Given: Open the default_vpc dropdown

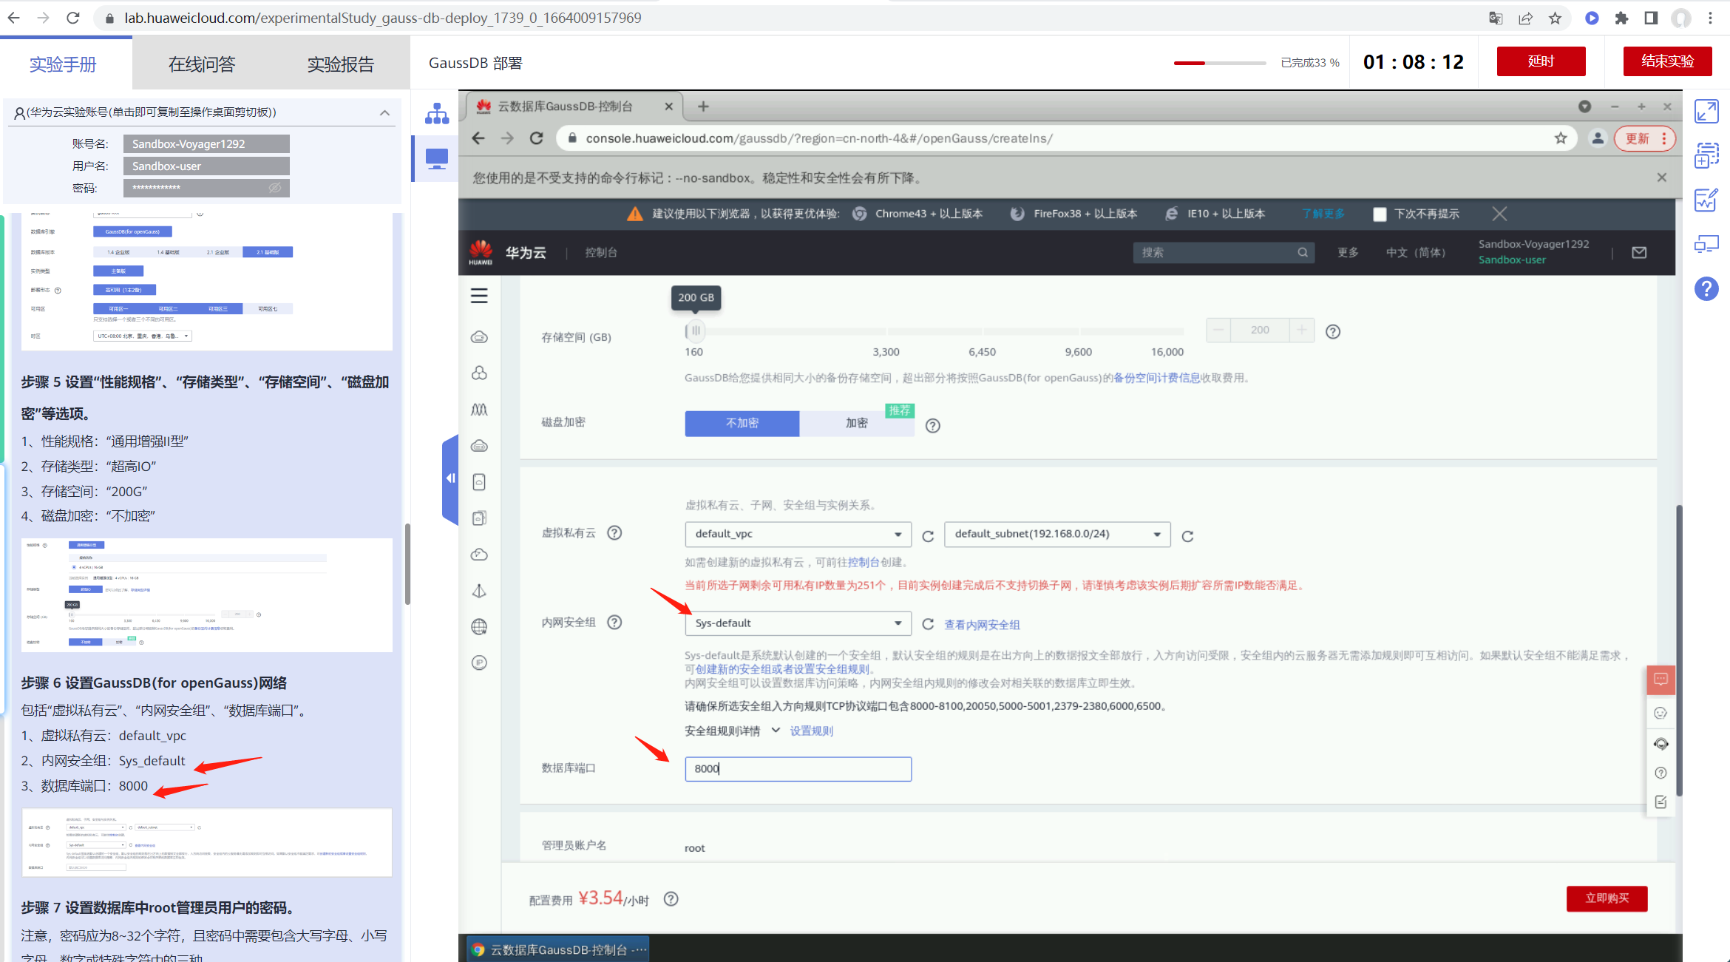Looking at the screenshot, I should [798, 534].
